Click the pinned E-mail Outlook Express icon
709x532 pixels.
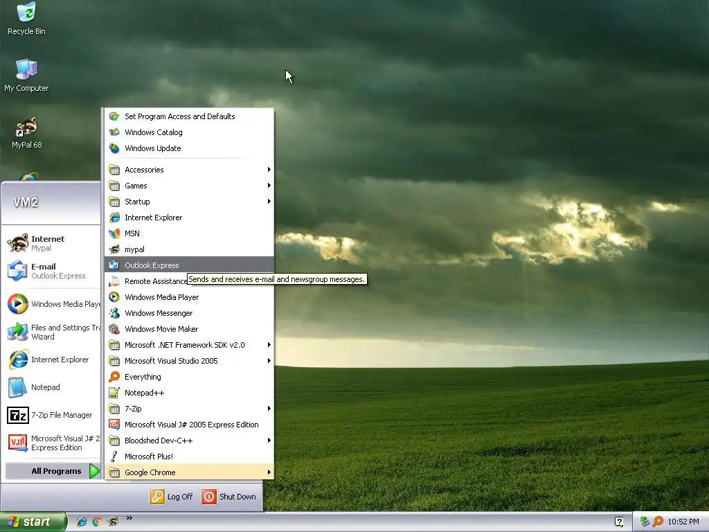[x=17, y=271]
